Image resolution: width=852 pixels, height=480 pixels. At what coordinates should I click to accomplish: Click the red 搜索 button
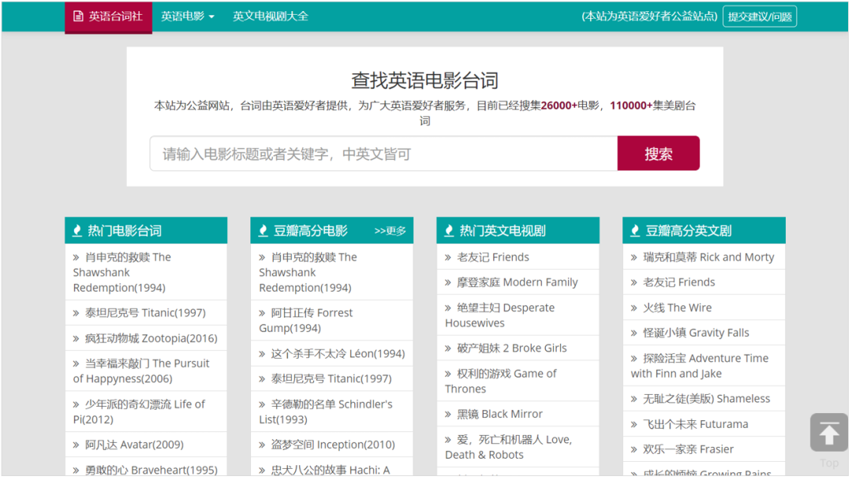coord(659,154)
